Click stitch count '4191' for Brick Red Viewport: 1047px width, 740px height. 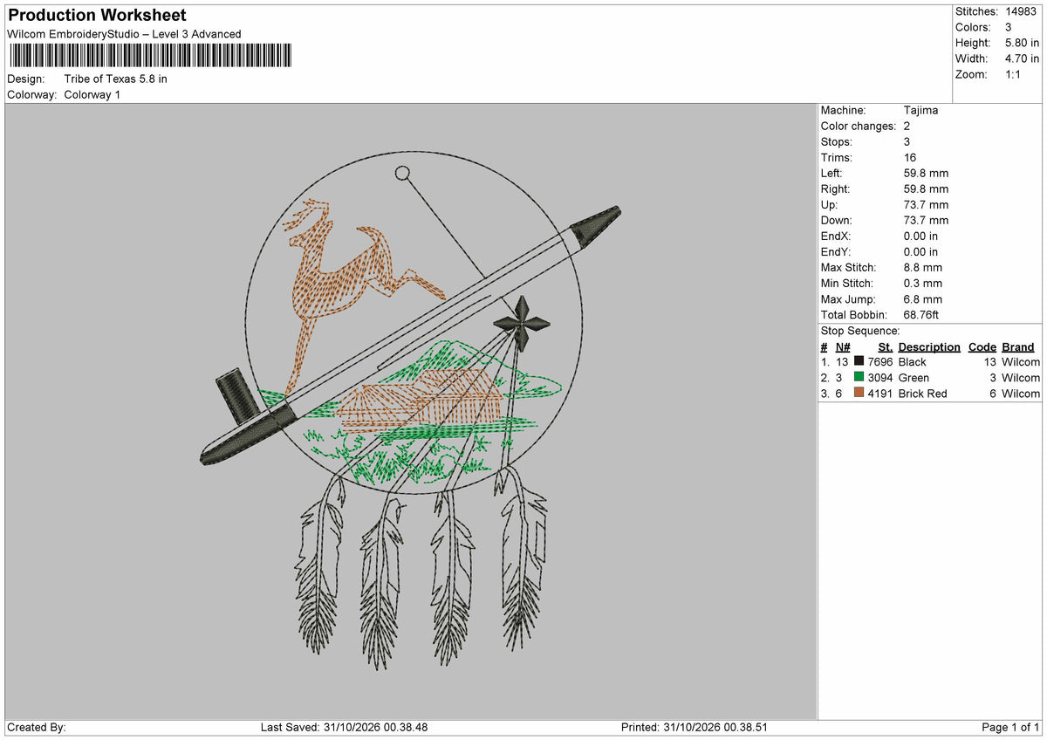tap(880, 394)
